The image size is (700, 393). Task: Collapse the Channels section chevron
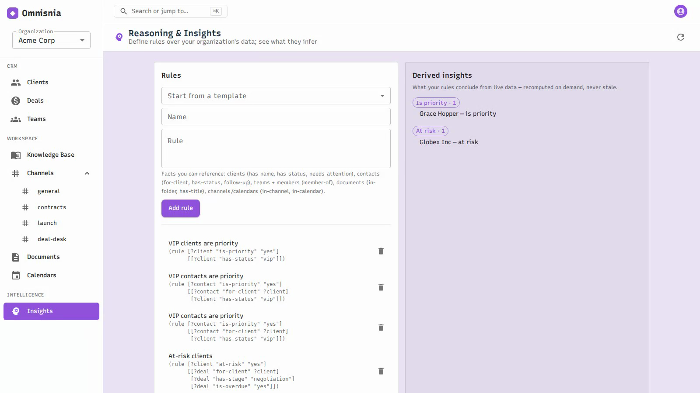(x=87, y=173)
